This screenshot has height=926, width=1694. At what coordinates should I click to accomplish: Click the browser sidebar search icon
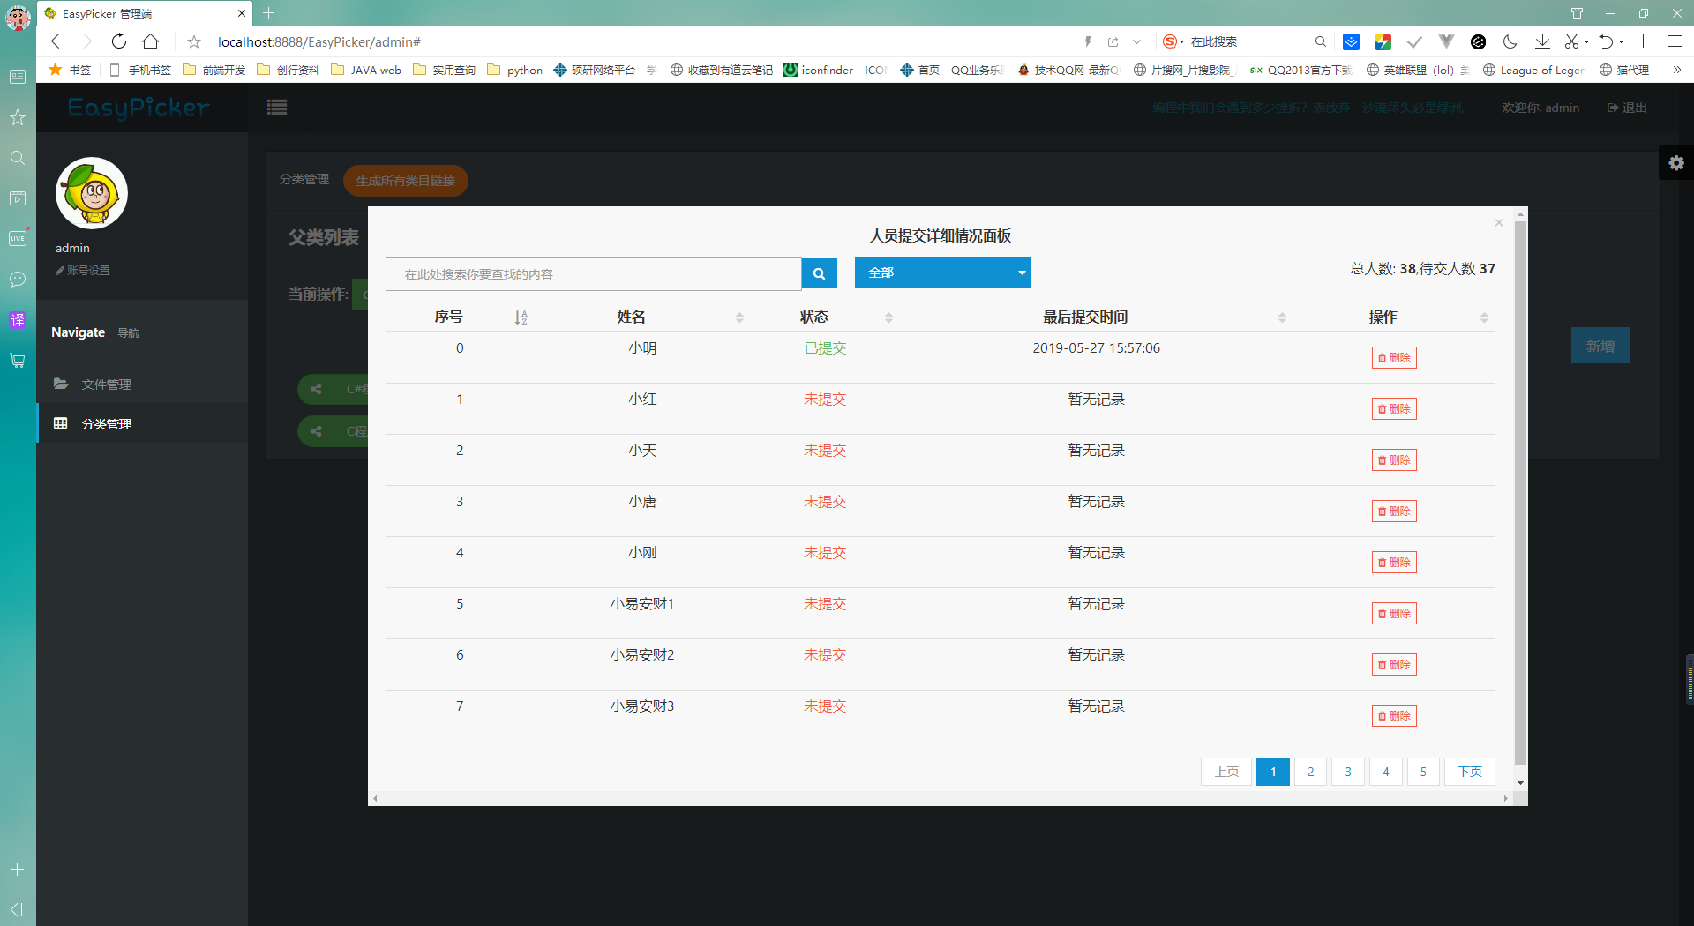(18, 158)
